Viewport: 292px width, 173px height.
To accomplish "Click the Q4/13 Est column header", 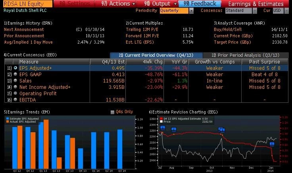I will coord(108,62).
